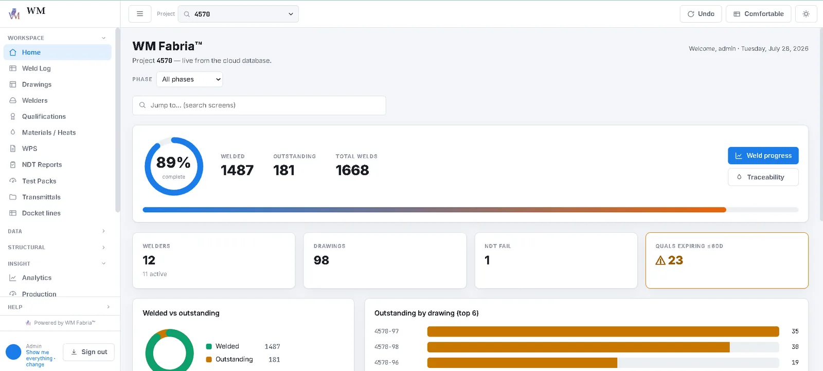Open the NDT Fail stat card

(x=556, y=261)
